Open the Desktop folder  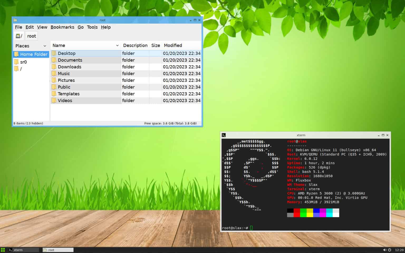click(x=67, y=53)
